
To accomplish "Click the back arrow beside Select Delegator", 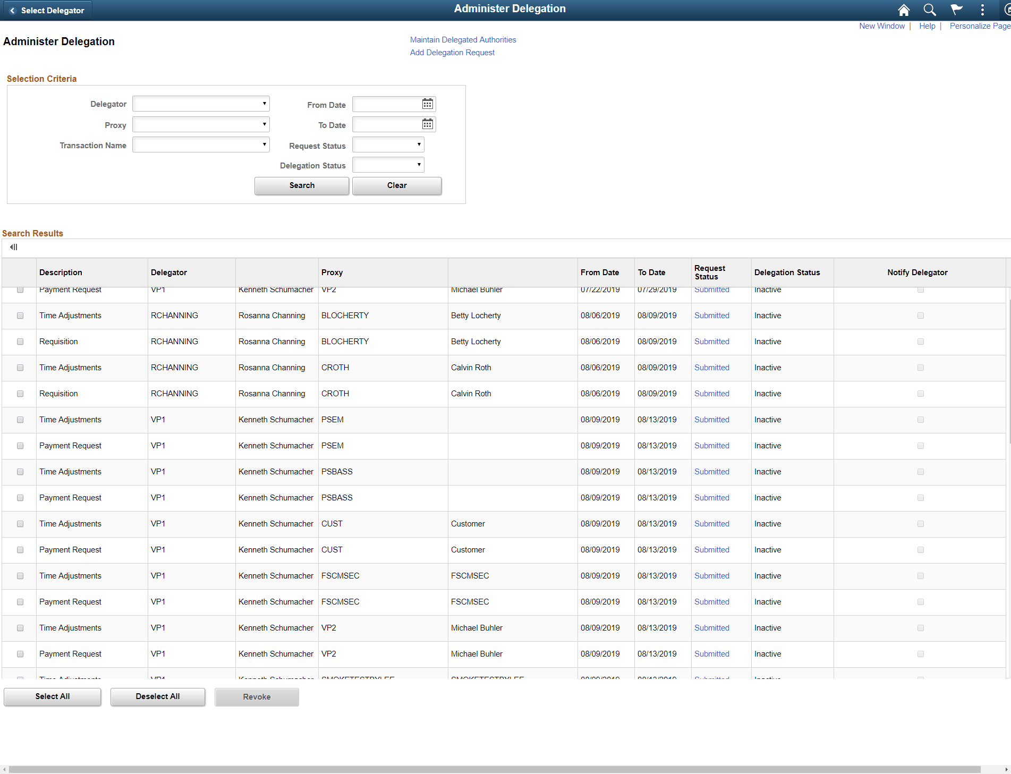I will point(12,10).
